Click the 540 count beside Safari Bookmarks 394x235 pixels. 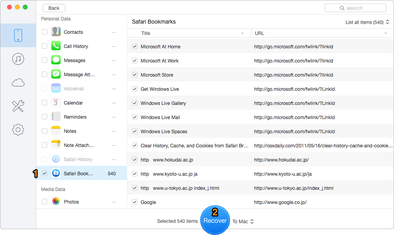(112, 174)
